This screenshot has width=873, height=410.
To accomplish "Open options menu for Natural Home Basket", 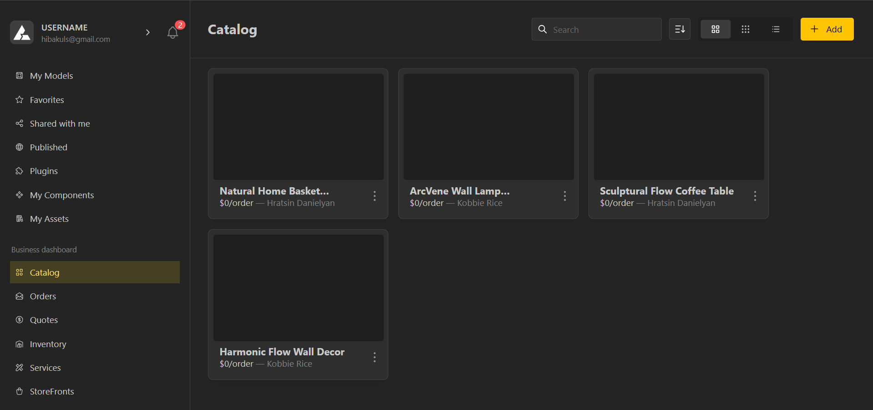I will click(x=375, y=196).
